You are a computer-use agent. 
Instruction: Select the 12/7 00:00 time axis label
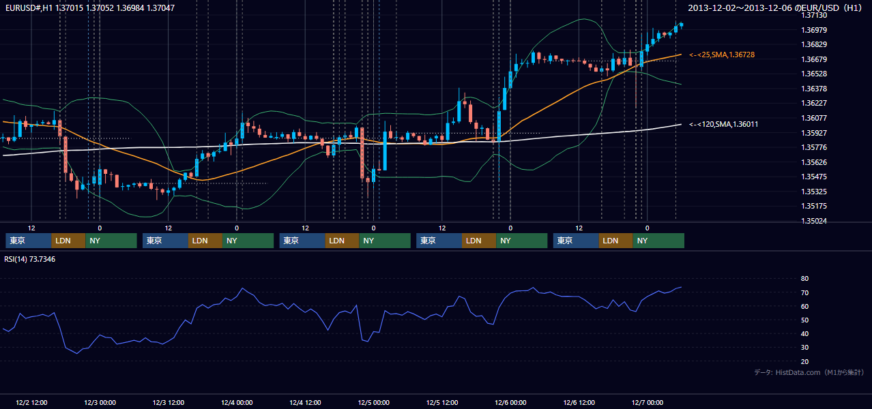(x=648, y=403)
